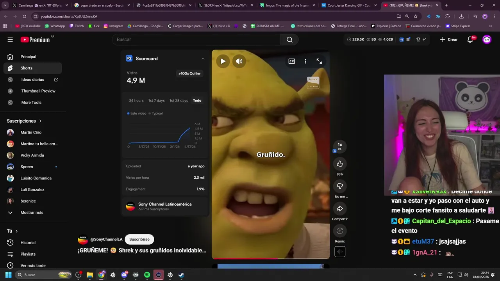Open Chrome downloads icon
Viewport: 500px width, 281px height.
point(461,16)
